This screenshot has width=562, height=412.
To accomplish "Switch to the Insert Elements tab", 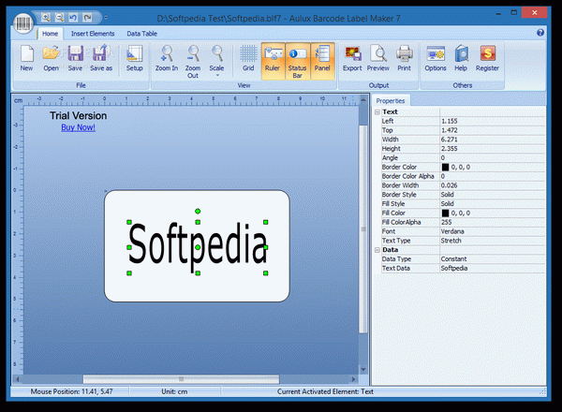I will tap(93, 33).
